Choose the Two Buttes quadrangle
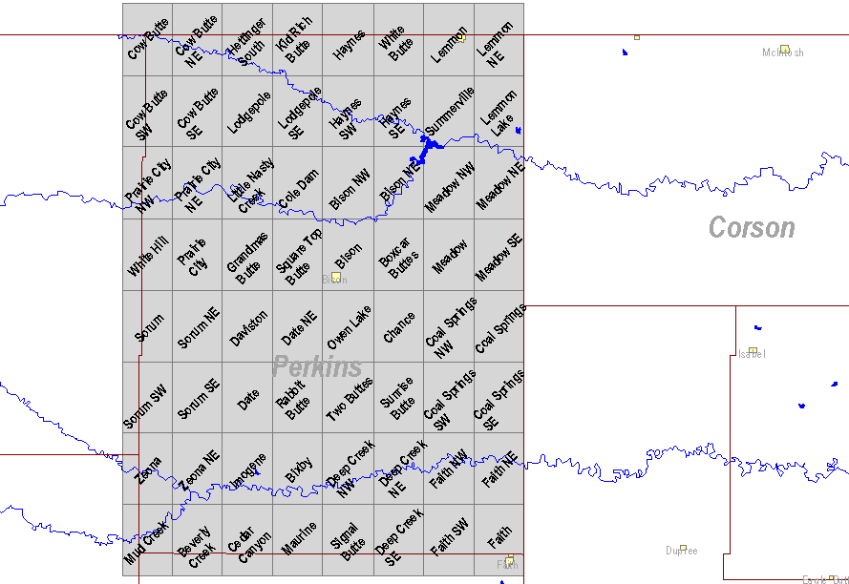The image size is (849, 584). point(348,398)
